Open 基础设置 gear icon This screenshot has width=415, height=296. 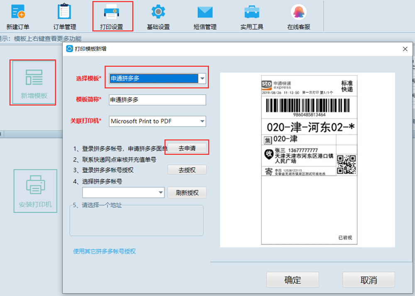(x=158, y=17)
